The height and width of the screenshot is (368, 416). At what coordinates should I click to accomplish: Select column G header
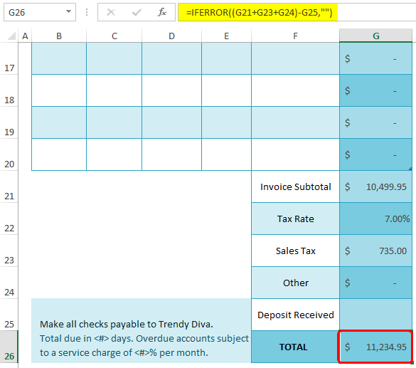[375, 36]
